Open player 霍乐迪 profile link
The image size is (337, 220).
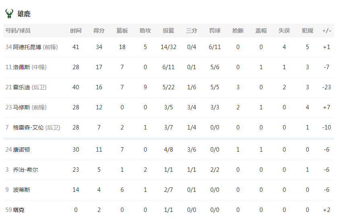(x=21, y=87)
